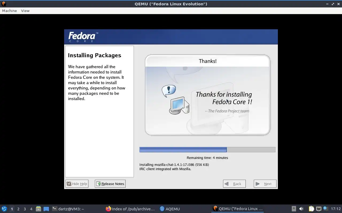
Task: Switch to workspace 4
Action: [31, 209]
